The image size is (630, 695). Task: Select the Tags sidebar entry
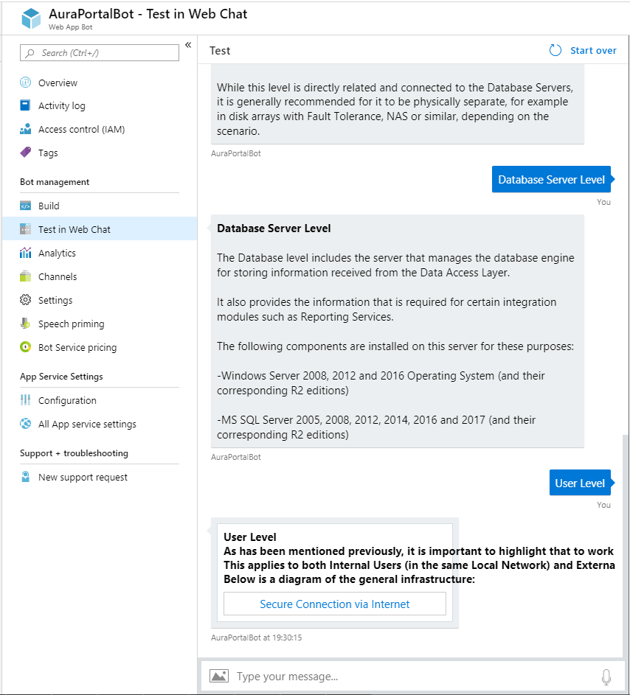click(49, 153)
